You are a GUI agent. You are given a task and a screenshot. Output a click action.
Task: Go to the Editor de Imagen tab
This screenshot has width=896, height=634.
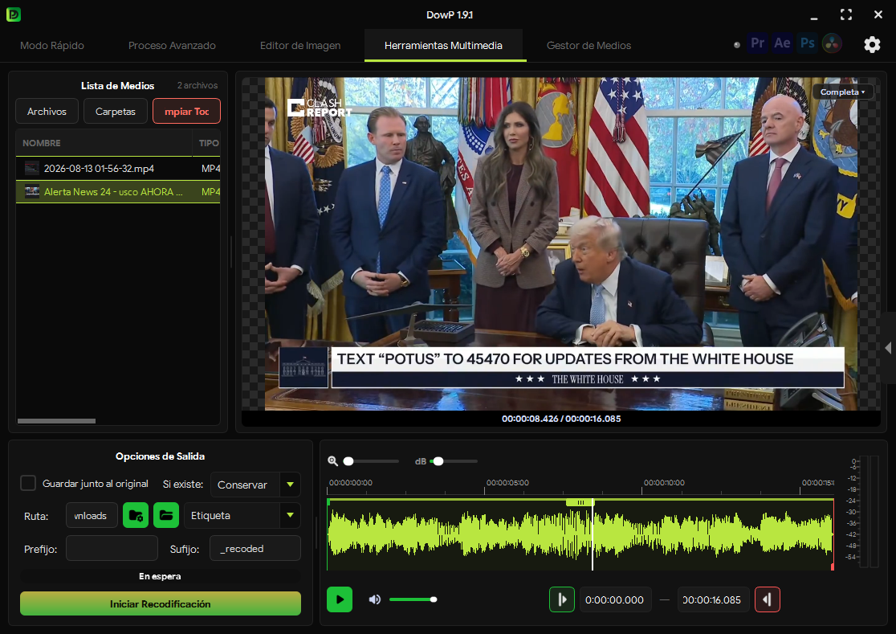[300, 45]
